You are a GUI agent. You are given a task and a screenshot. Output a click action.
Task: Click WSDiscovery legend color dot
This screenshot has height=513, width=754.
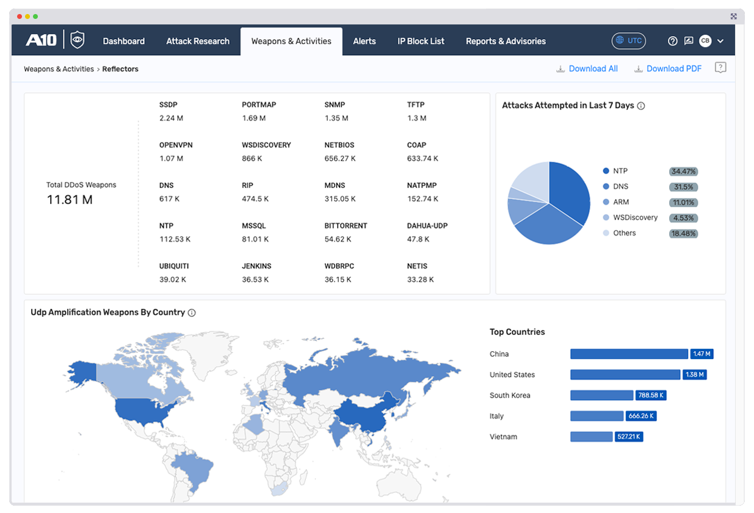pyautogui.click(x=606, y=217)
